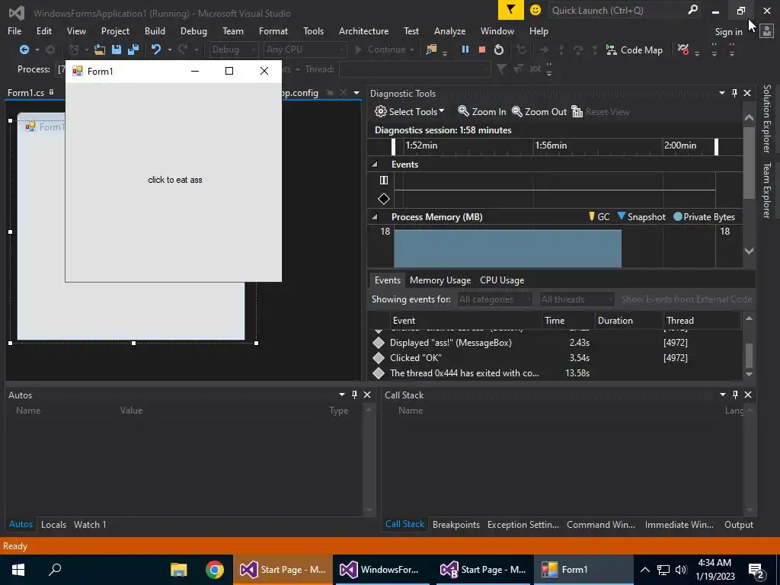This screenshot has width=780, height=585.
Task: Open the Output tab
Action: click(x=739, y=524)
